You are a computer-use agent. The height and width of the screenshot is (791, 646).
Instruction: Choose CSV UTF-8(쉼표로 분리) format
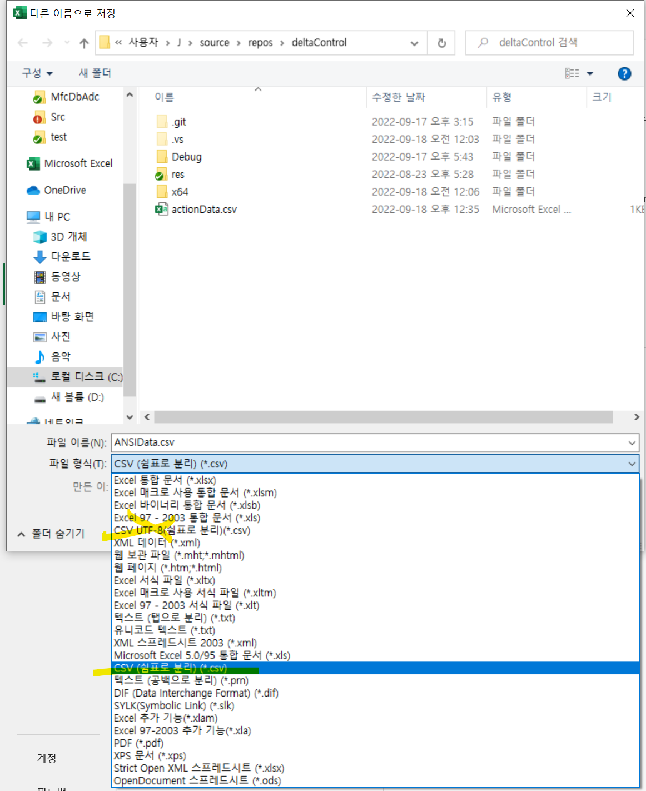click(375, 530)
